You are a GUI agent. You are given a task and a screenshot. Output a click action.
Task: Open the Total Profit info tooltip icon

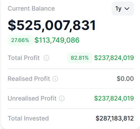point(46,58)
